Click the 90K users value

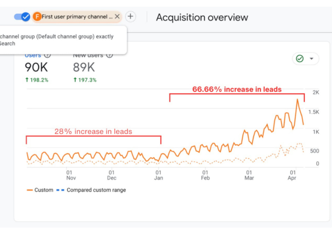click(x=36, y=67)
